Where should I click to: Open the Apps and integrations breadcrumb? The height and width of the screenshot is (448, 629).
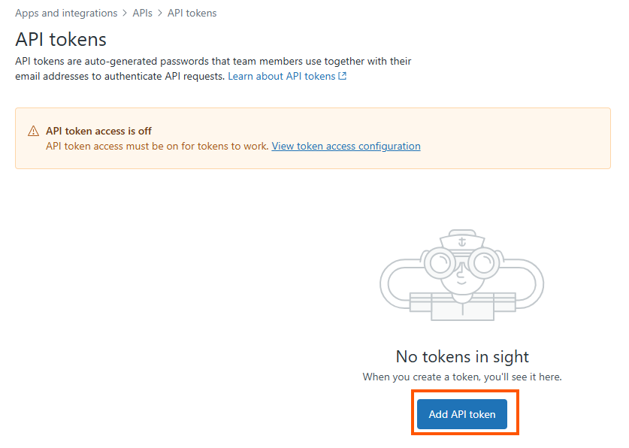[66, 14]
